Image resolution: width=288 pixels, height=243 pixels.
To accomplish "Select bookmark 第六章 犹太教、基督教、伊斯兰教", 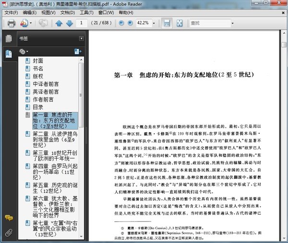I will point(55,207).
